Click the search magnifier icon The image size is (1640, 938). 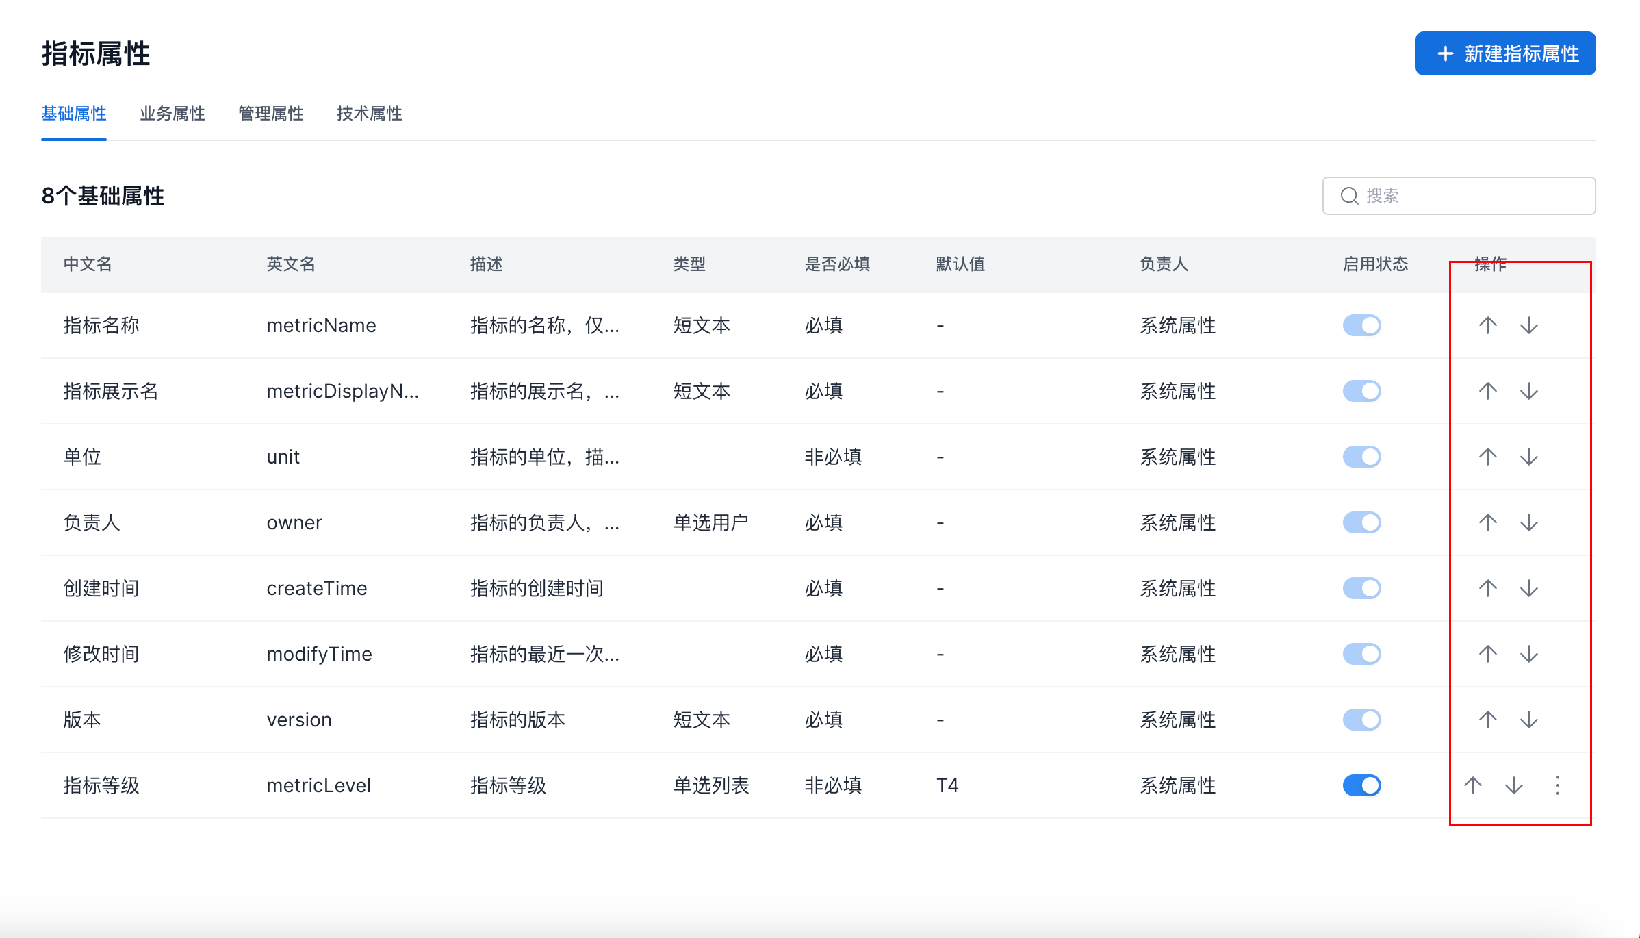[1349, 196]
